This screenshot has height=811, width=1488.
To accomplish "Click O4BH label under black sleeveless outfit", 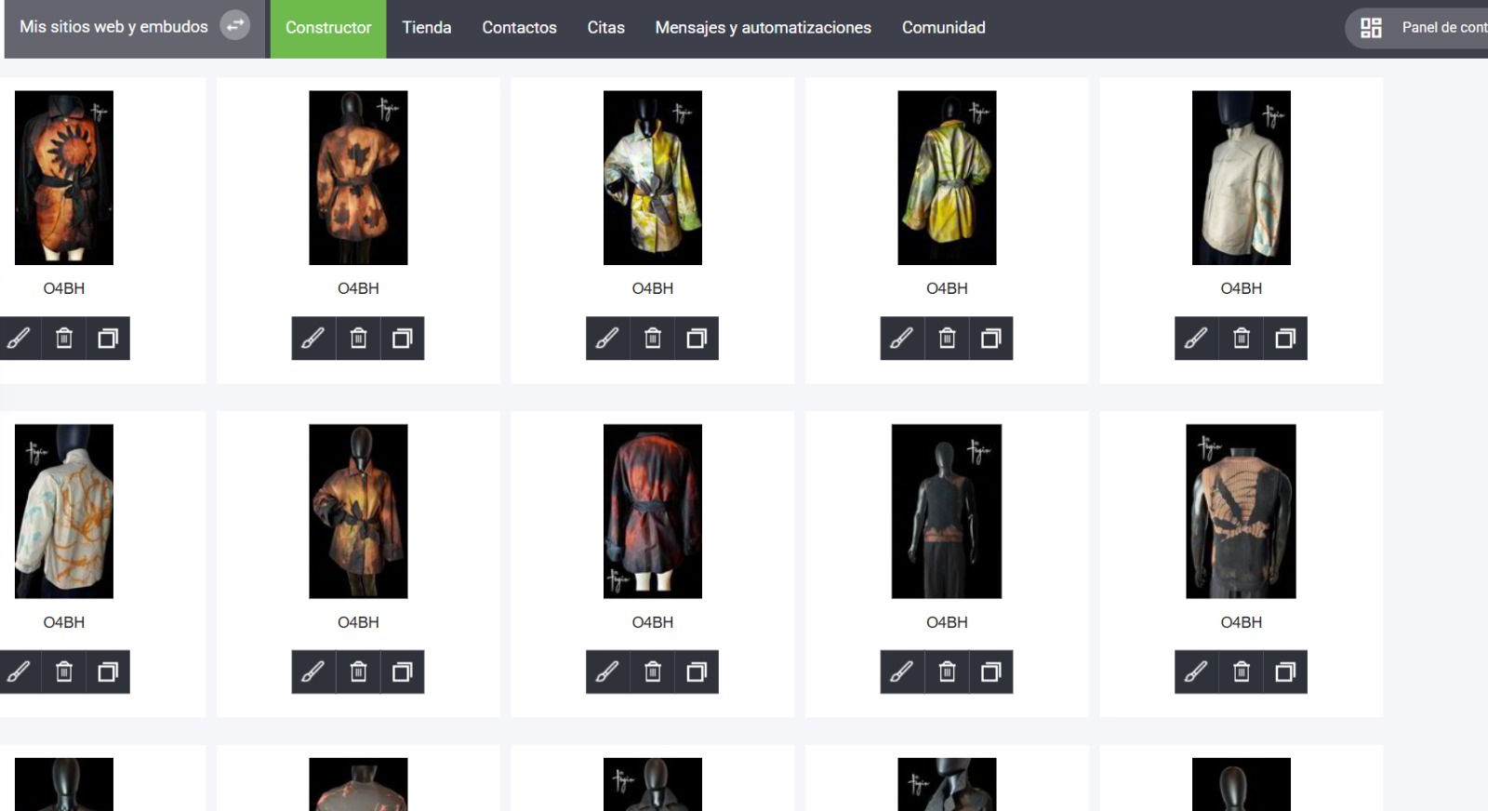I will point(947,622).
